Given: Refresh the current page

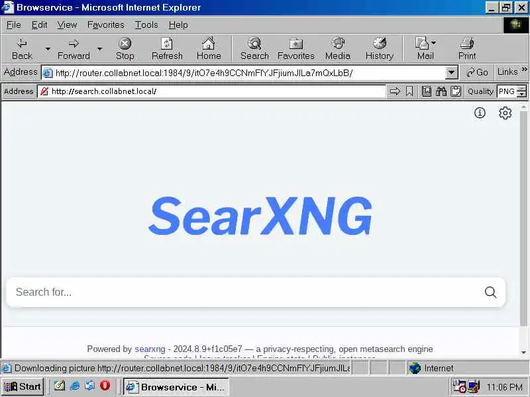Looking at the screenshot, I should 167,49.
